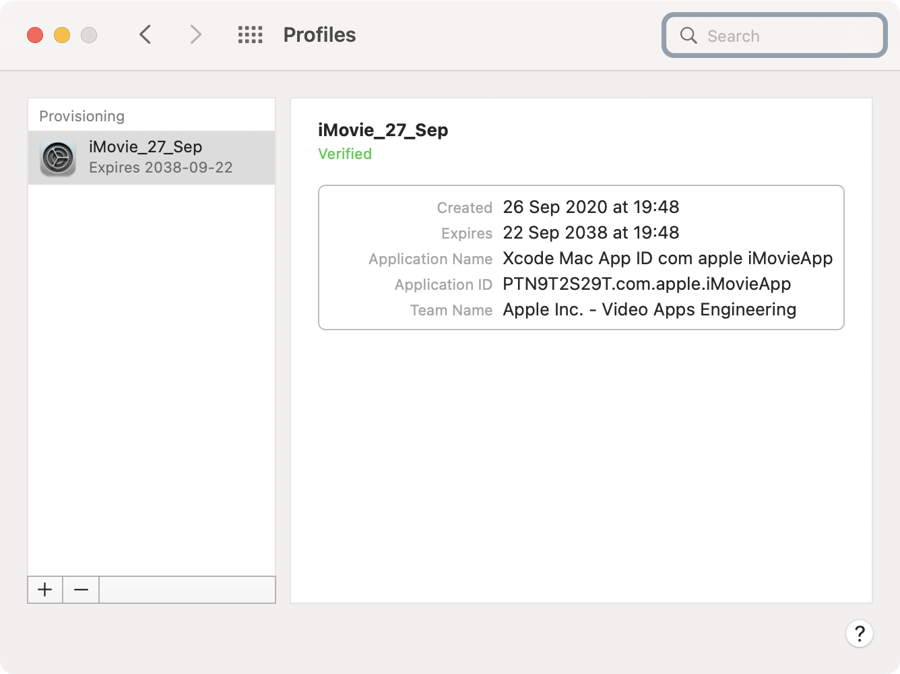Click the 'Expires' field label in details
This screenshot has width=900, height=674.
tap(467, 233)
